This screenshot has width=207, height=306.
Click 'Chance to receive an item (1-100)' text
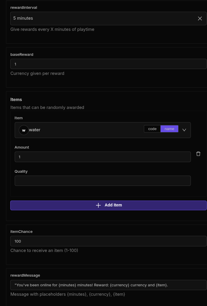pyautogui.click(x=44, y=250)
